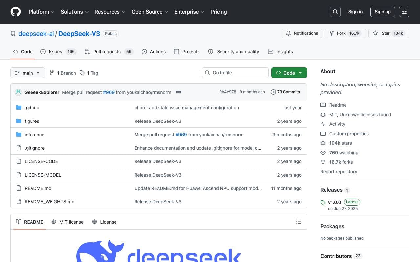
Task: Open the Activity link
Action: (x=333, y=124)
